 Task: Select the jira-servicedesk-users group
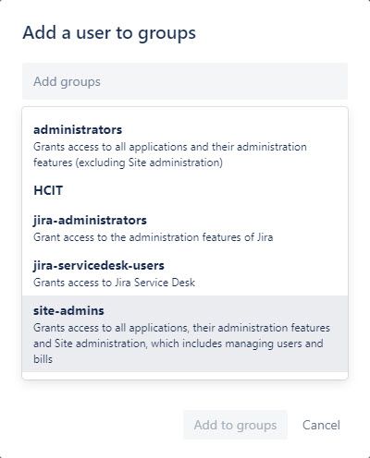click(x=185, y=273)
